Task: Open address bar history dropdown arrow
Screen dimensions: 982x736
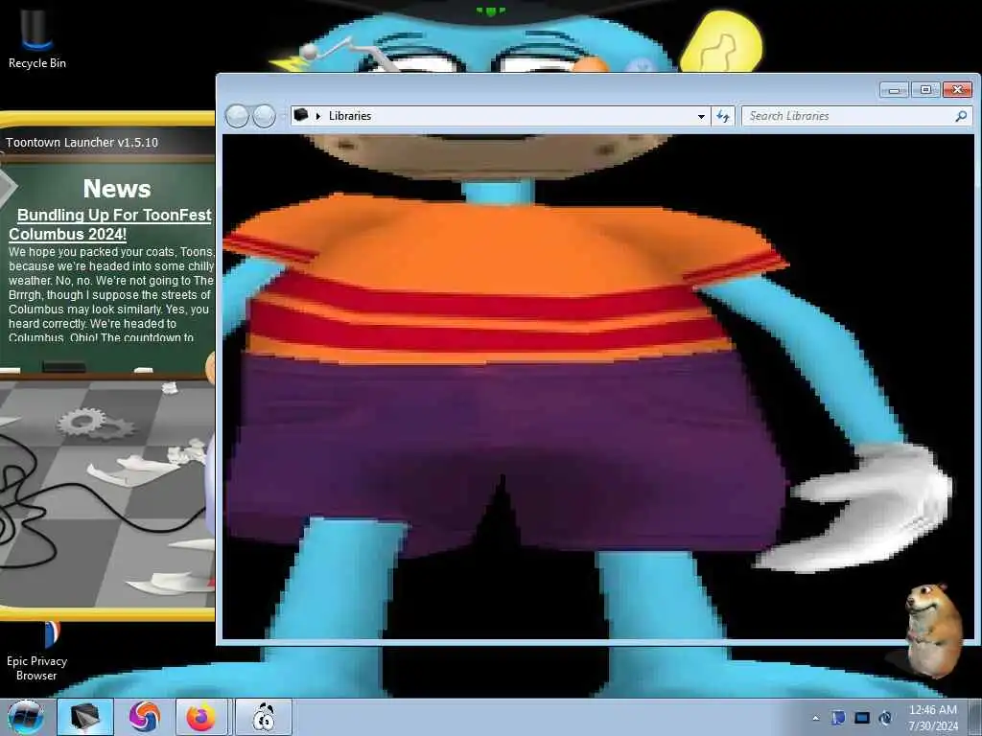Action: [x=701, y=116]
